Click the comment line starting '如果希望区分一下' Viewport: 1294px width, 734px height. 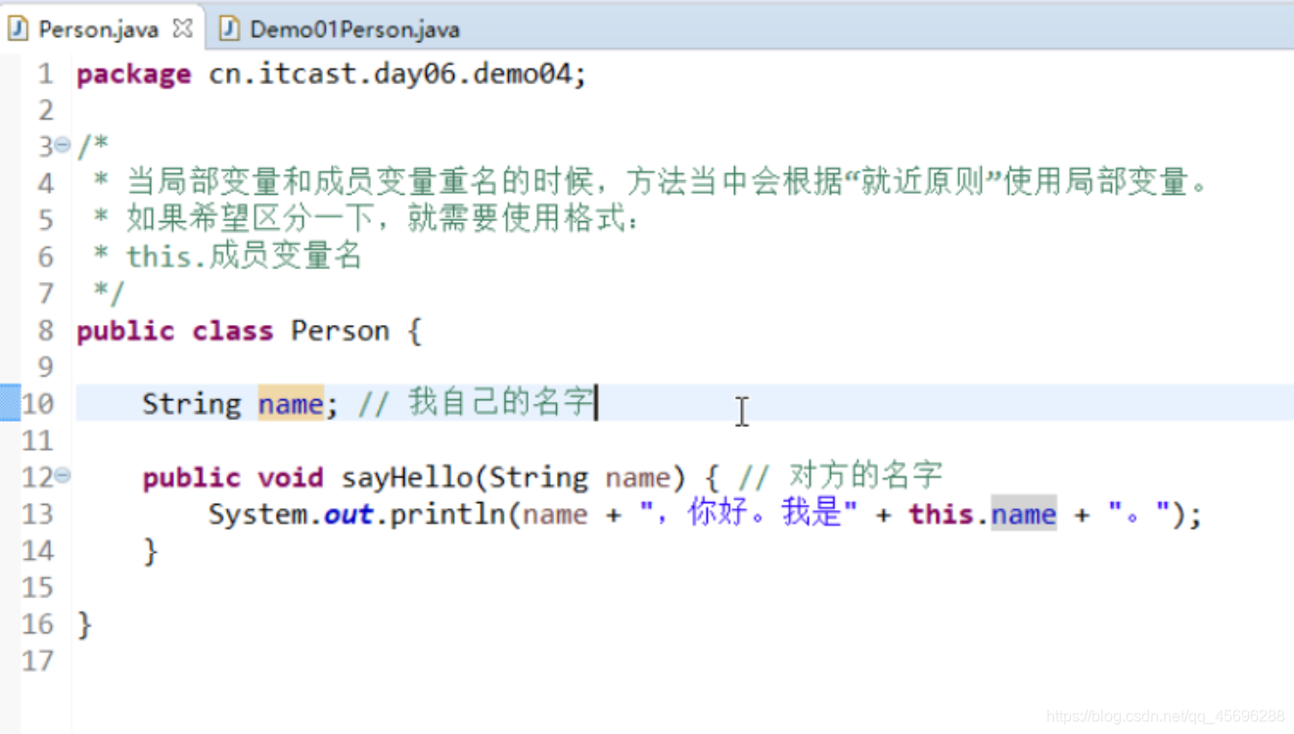coord(383,219)
